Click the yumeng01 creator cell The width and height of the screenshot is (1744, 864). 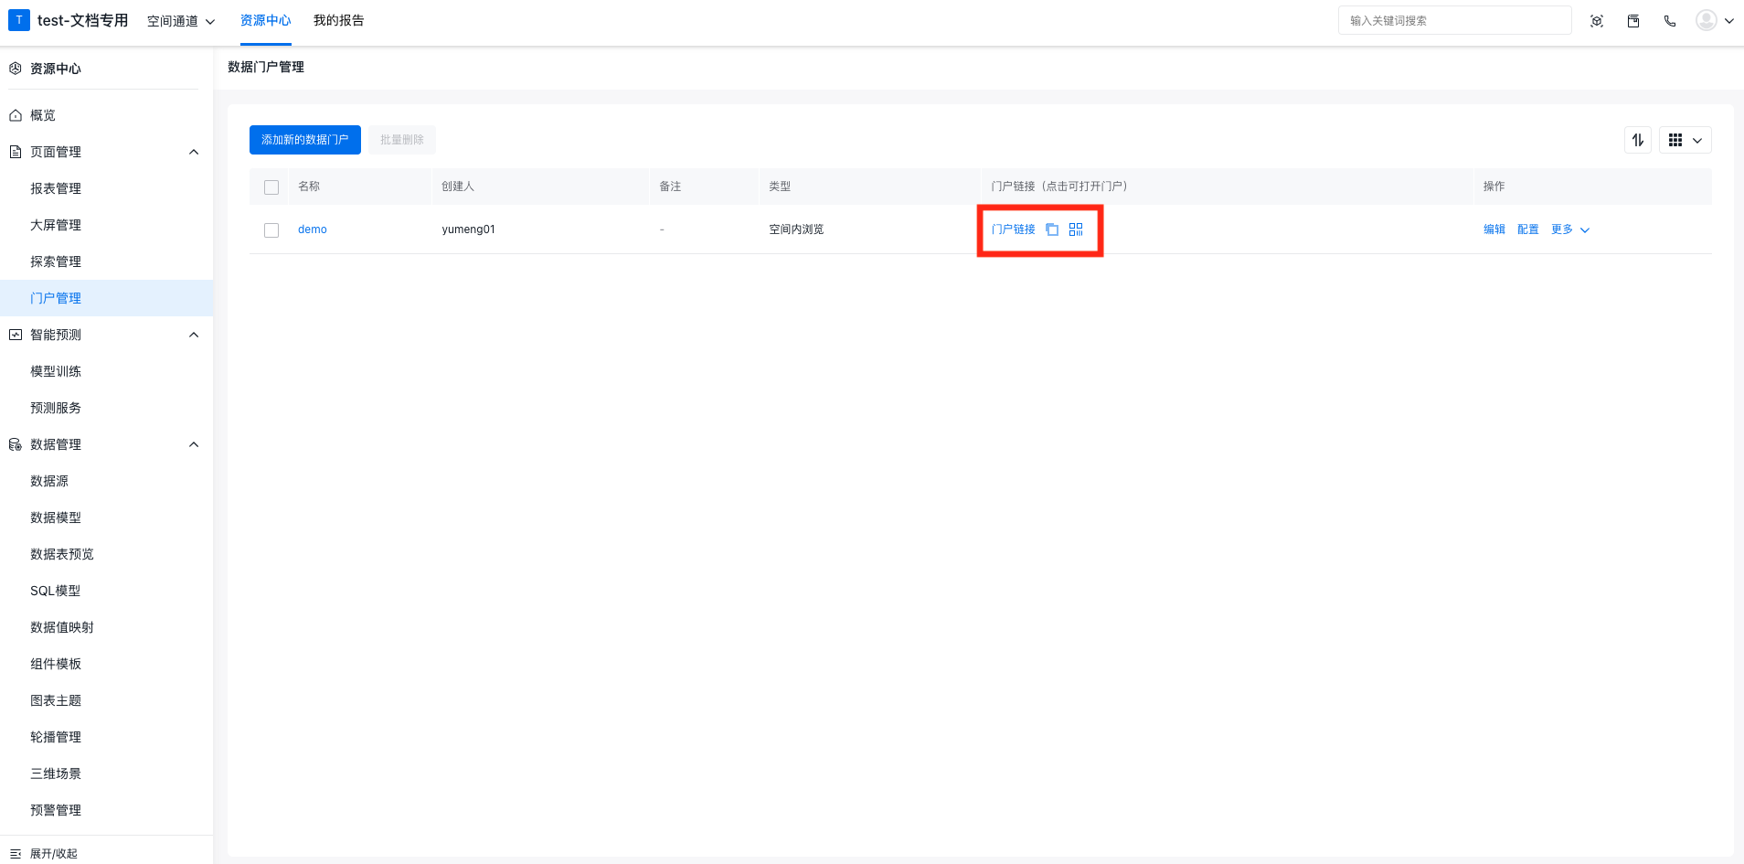click(x=469, y=229)
